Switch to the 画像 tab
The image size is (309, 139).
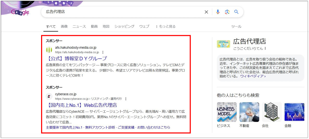(x=64, y=27)
